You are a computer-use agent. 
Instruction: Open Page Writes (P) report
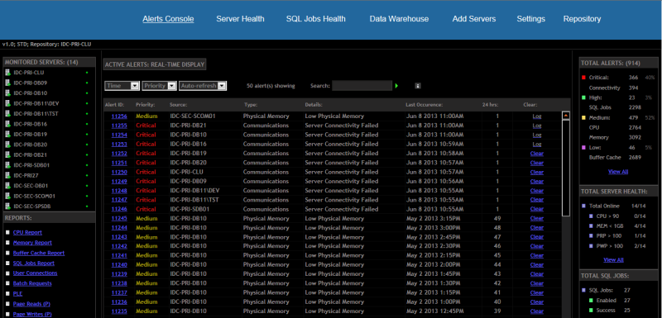pos(32,314)
